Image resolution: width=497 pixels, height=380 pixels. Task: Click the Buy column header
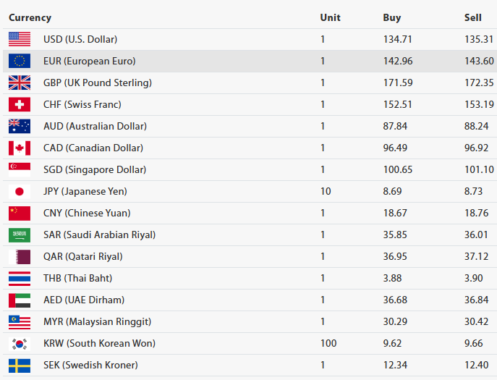tap(391, 17)
